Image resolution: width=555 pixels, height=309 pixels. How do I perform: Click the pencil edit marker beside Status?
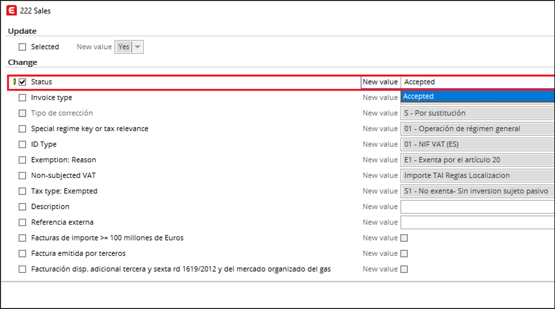[14, 82]
